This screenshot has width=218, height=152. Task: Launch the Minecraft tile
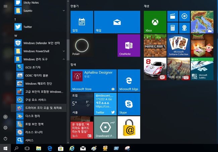pyautogui.click(x=155, y=45)
